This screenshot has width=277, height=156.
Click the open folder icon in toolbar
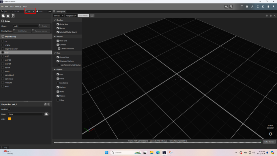[x=8, y=16]
